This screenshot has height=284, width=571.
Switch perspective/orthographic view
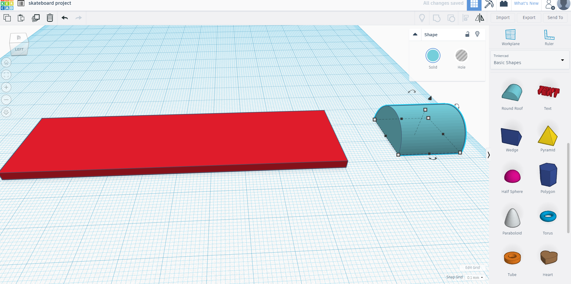(6, 112)
